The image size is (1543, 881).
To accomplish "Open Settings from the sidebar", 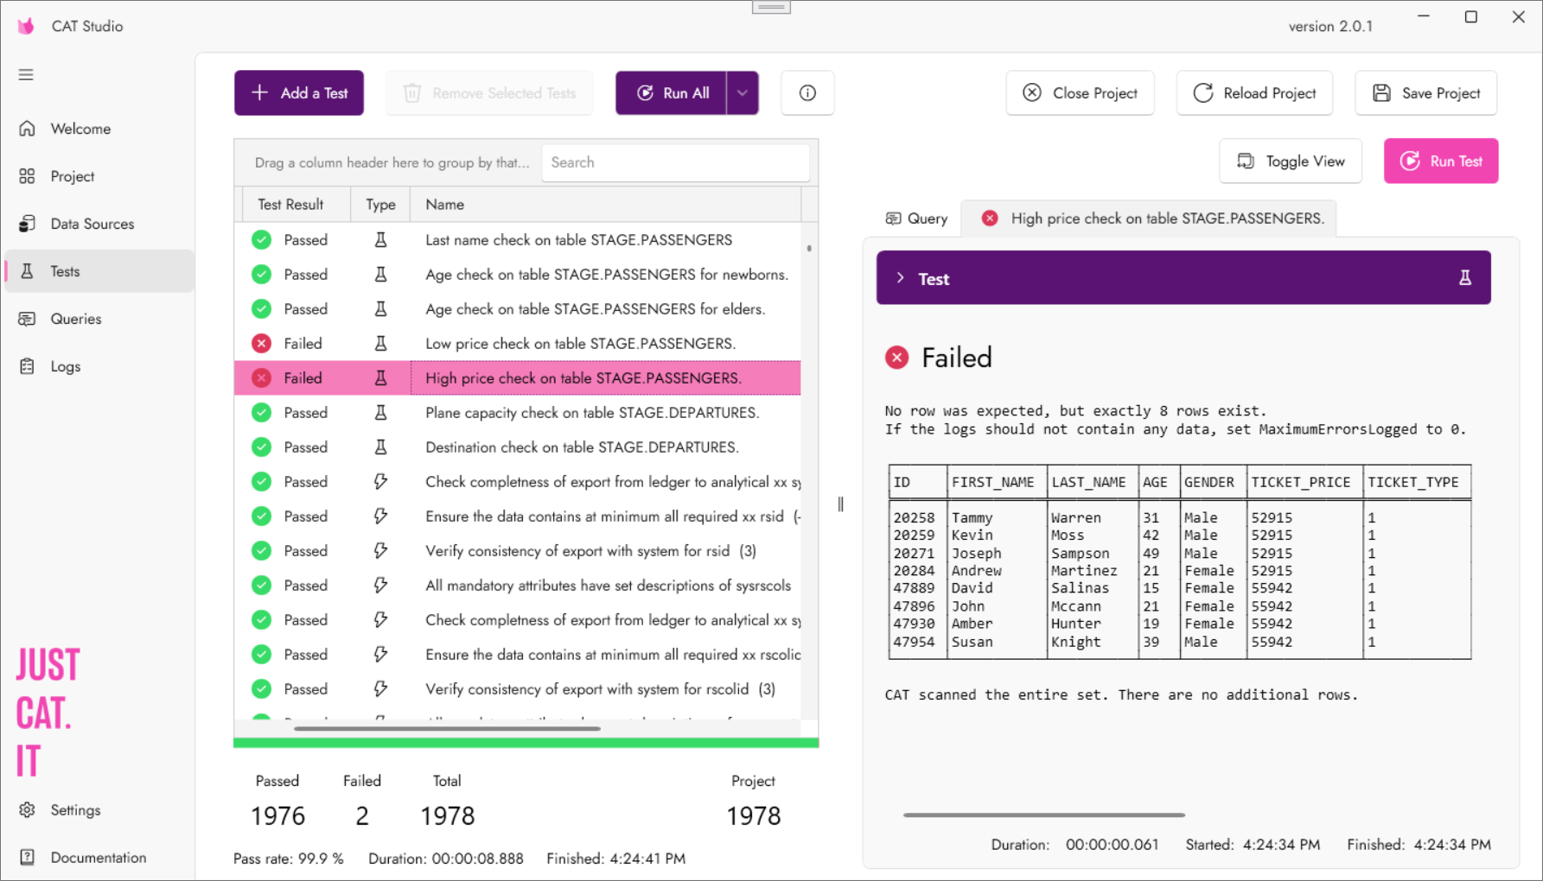I will [75, 810].
